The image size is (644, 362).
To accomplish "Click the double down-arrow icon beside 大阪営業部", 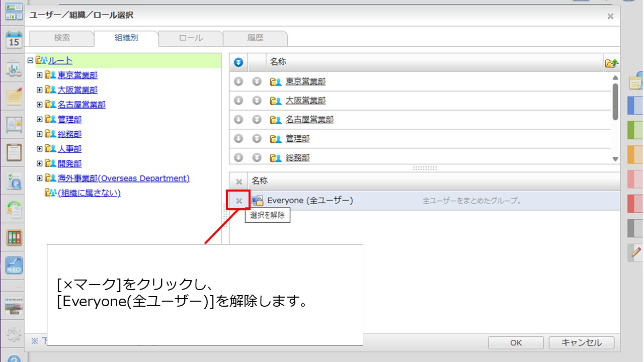I will pyautogui.click(x=257, y=101).
